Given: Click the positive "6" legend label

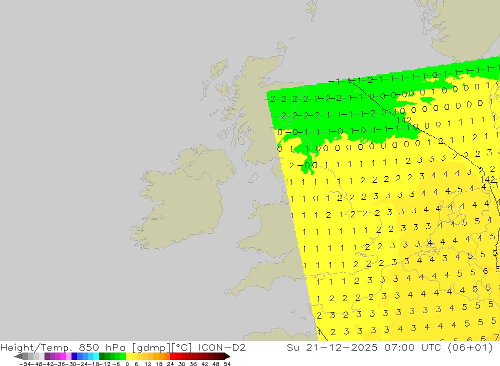Looking at the screenshot, I should (x=136, y=364).
